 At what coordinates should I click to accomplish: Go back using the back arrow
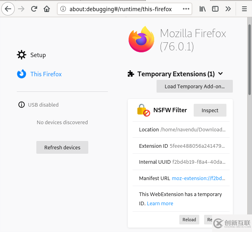pos(8,9)
